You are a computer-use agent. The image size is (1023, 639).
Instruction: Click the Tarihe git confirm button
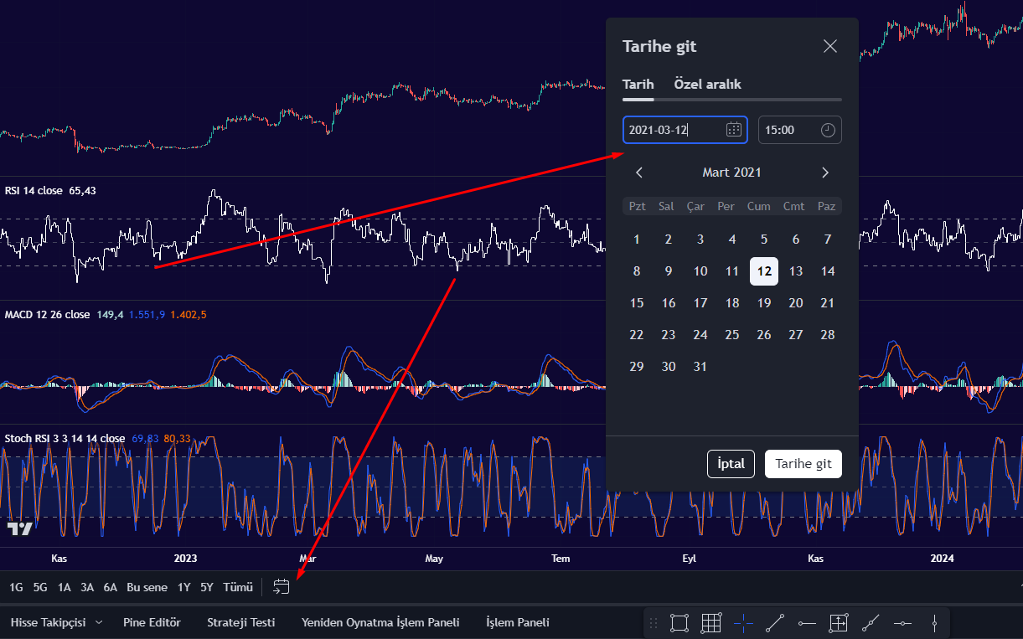(803, 464)
